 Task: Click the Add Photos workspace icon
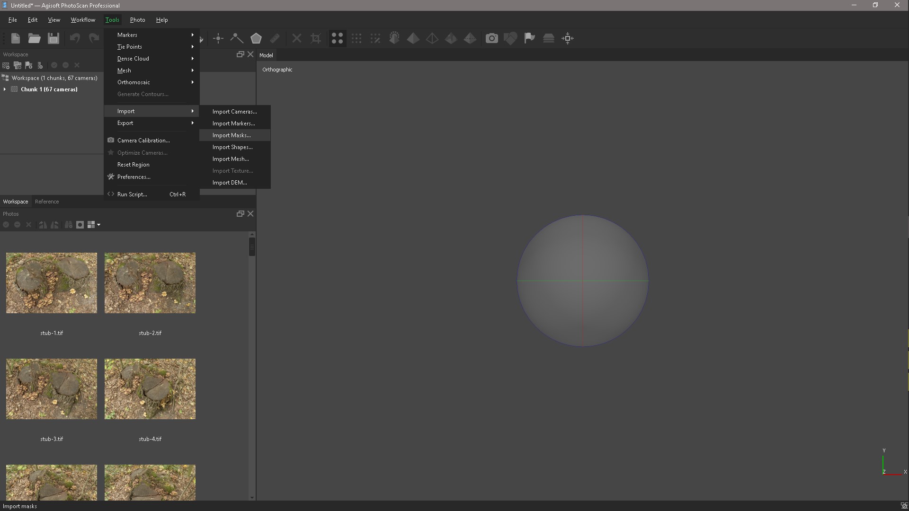coord(18,65)
